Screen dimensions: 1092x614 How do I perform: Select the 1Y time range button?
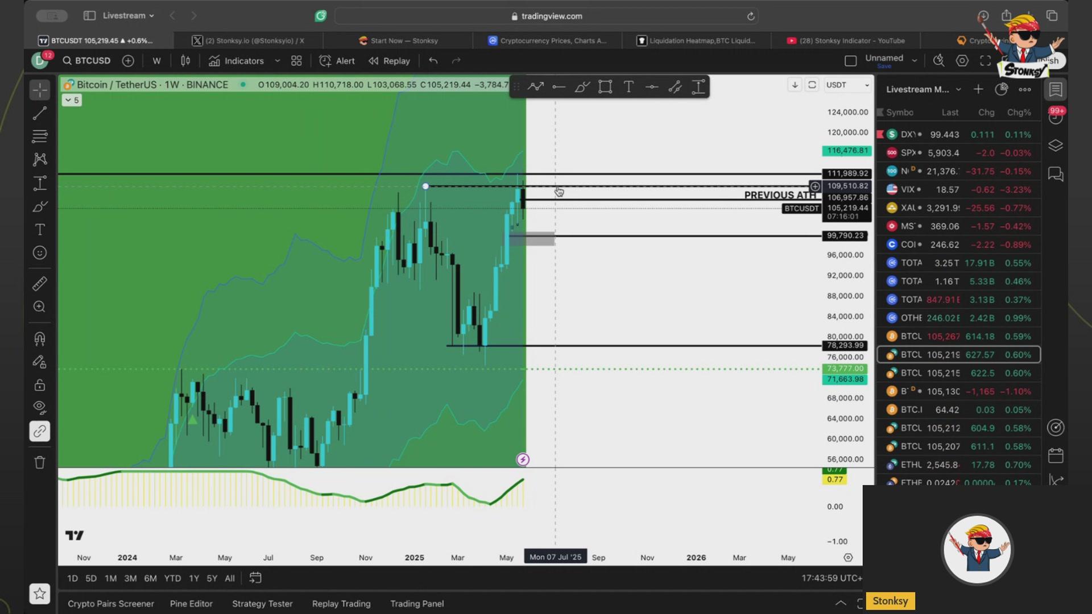click(x=194, y=578)
